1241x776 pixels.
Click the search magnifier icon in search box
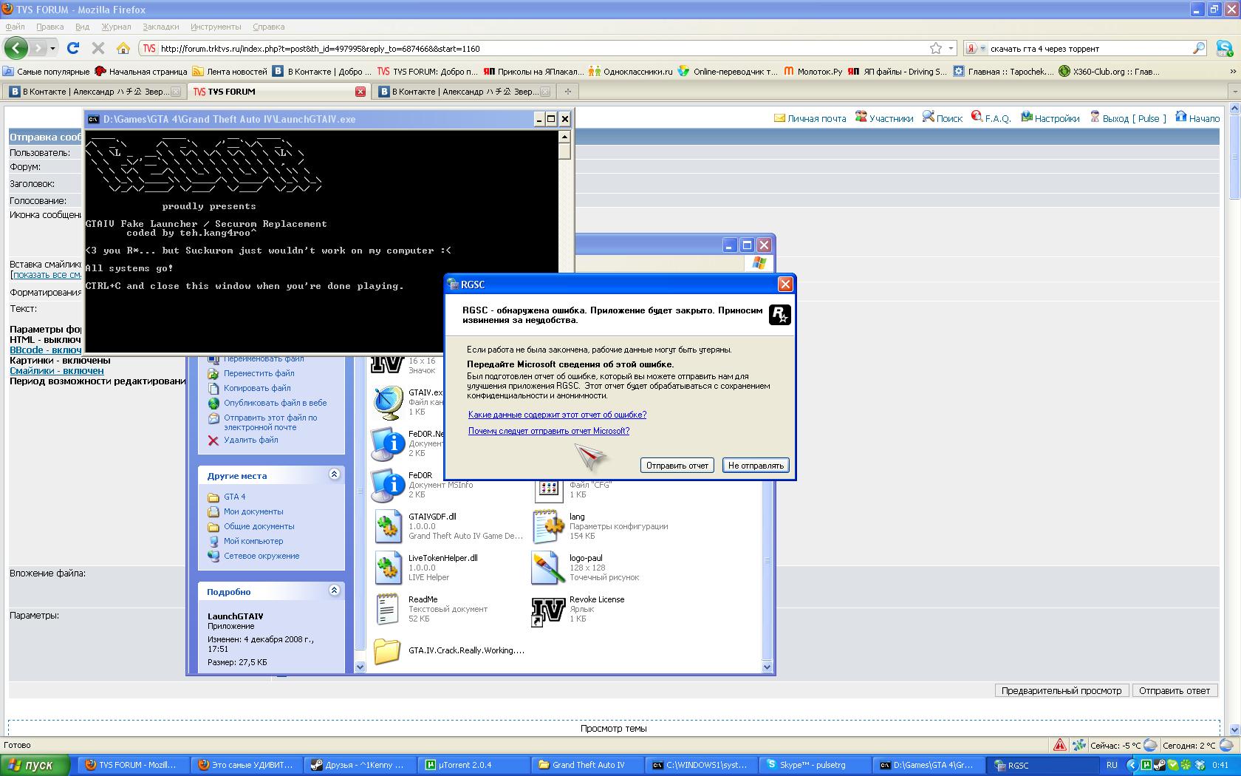click(x=1198, y=48)
